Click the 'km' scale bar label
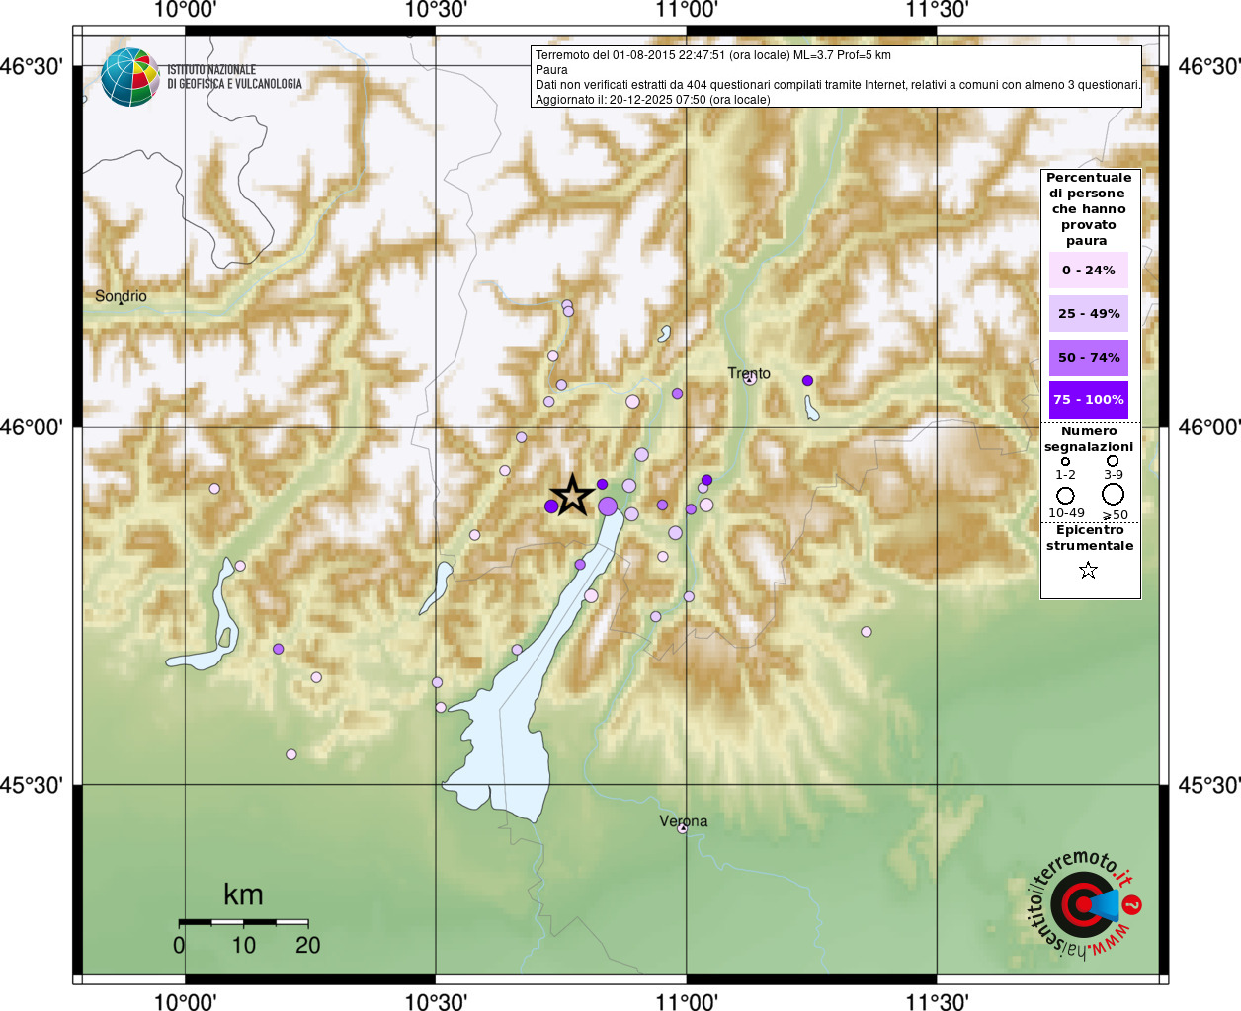The image size is (1241, 1011). pos(243,894)
